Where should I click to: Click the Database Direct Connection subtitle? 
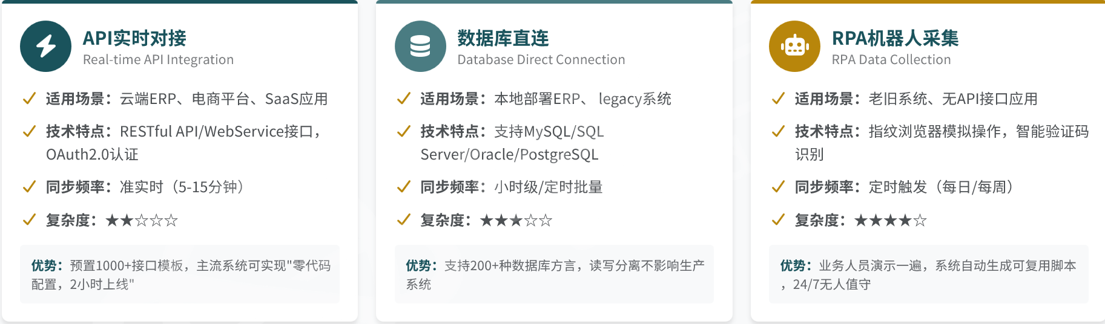click(541, 60)
